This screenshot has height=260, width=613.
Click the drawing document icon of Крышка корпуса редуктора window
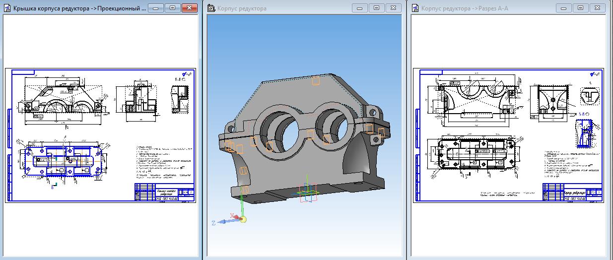7,8
